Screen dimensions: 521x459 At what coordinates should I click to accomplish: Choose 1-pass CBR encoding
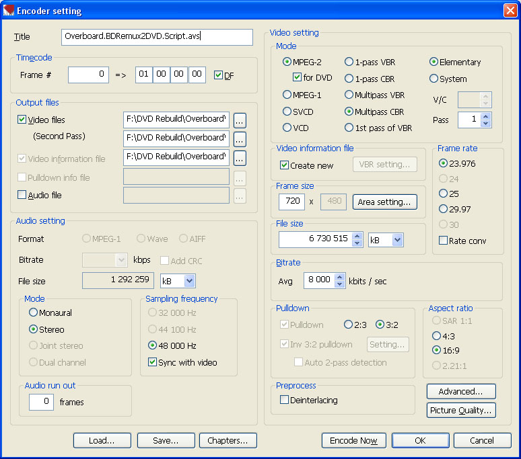click(349, 79)
